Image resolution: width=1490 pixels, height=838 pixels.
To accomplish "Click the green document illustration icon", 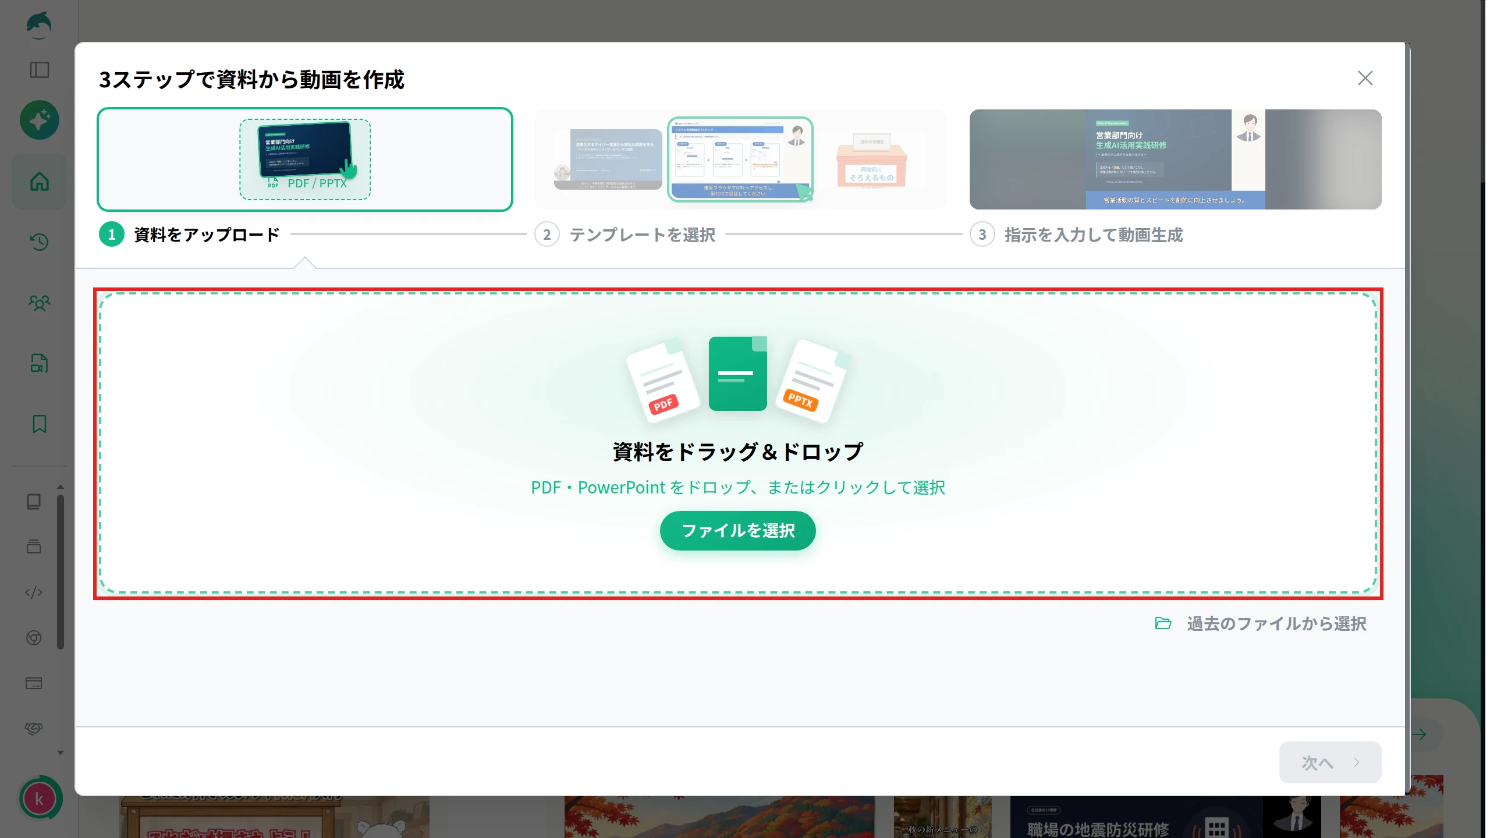I will (737, 374).
